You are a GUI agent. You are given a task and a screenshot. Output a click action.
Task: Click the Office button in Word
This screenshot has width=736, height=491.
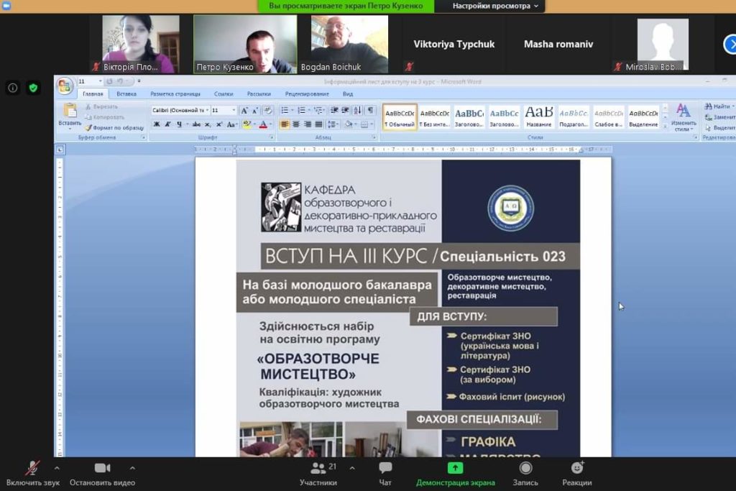coord(65,86)
